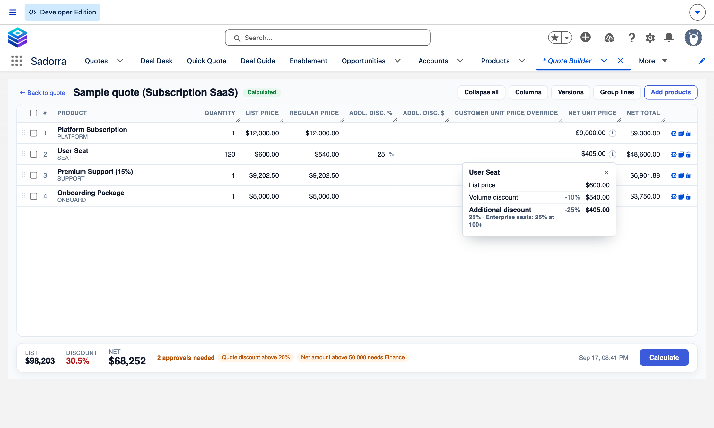Click the hamburger menu icon at top

(x=13, y=12)
